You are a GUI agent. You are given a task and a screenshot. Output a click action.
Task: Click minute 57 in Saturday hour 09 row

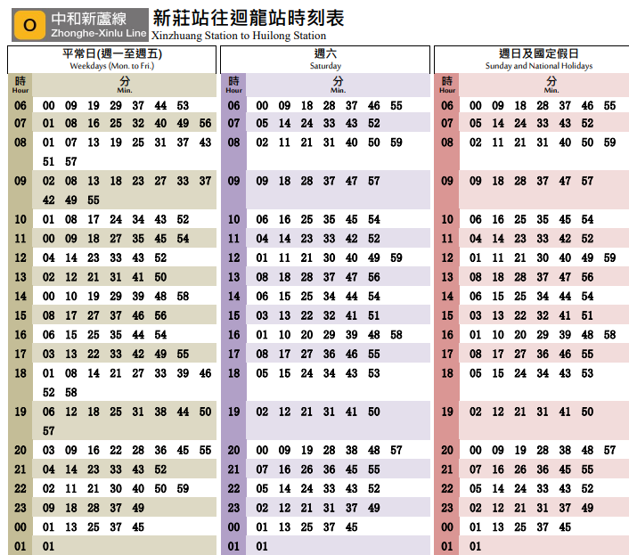point(374,181)
